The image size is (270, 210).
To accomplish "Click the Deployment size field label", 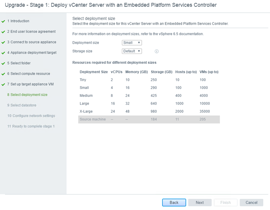I will point(86,43).
